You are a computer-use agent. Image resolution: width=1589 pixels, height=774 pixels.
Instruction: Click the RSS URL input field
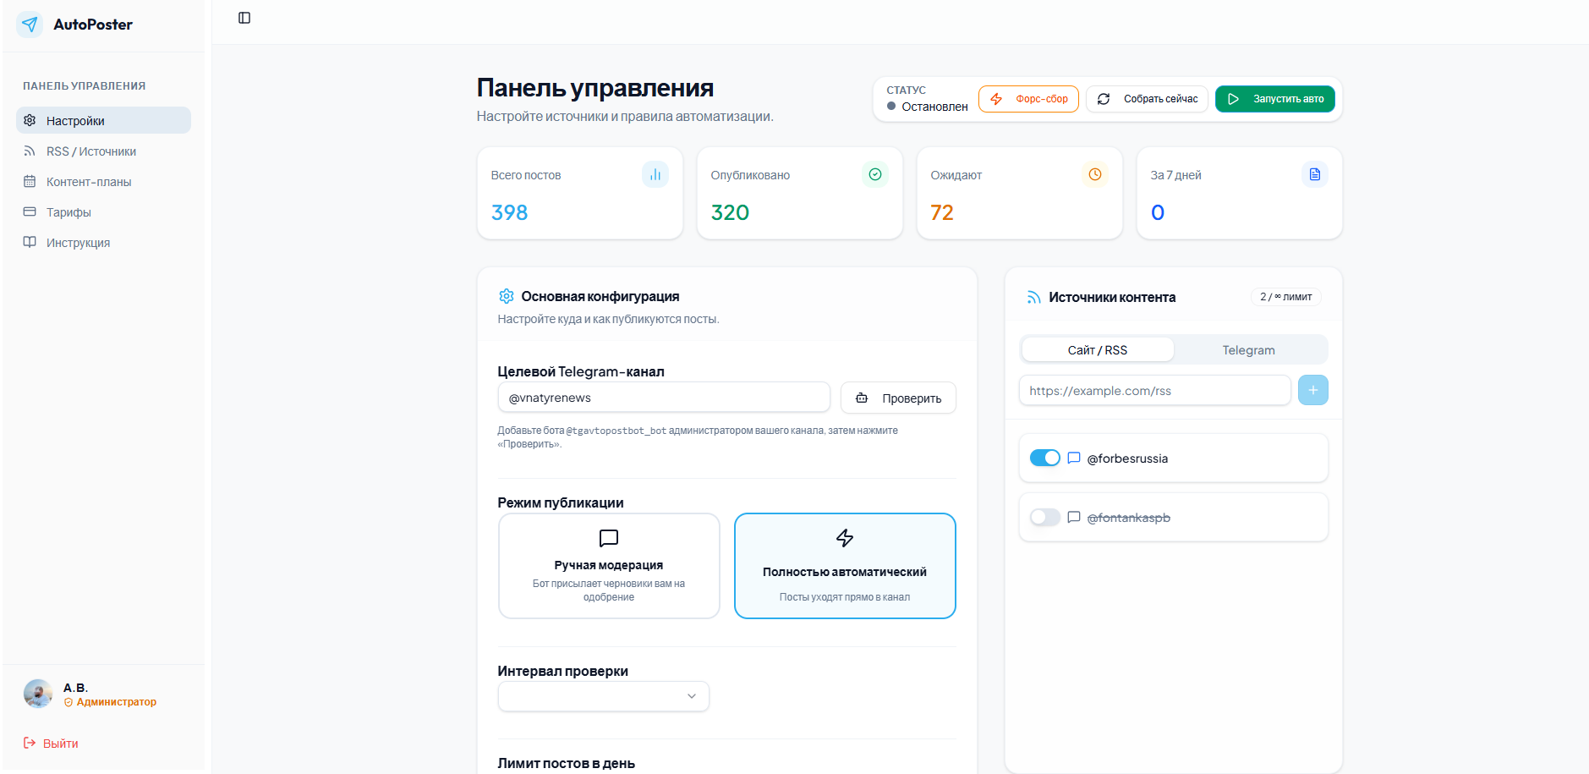coord(1155,390)
